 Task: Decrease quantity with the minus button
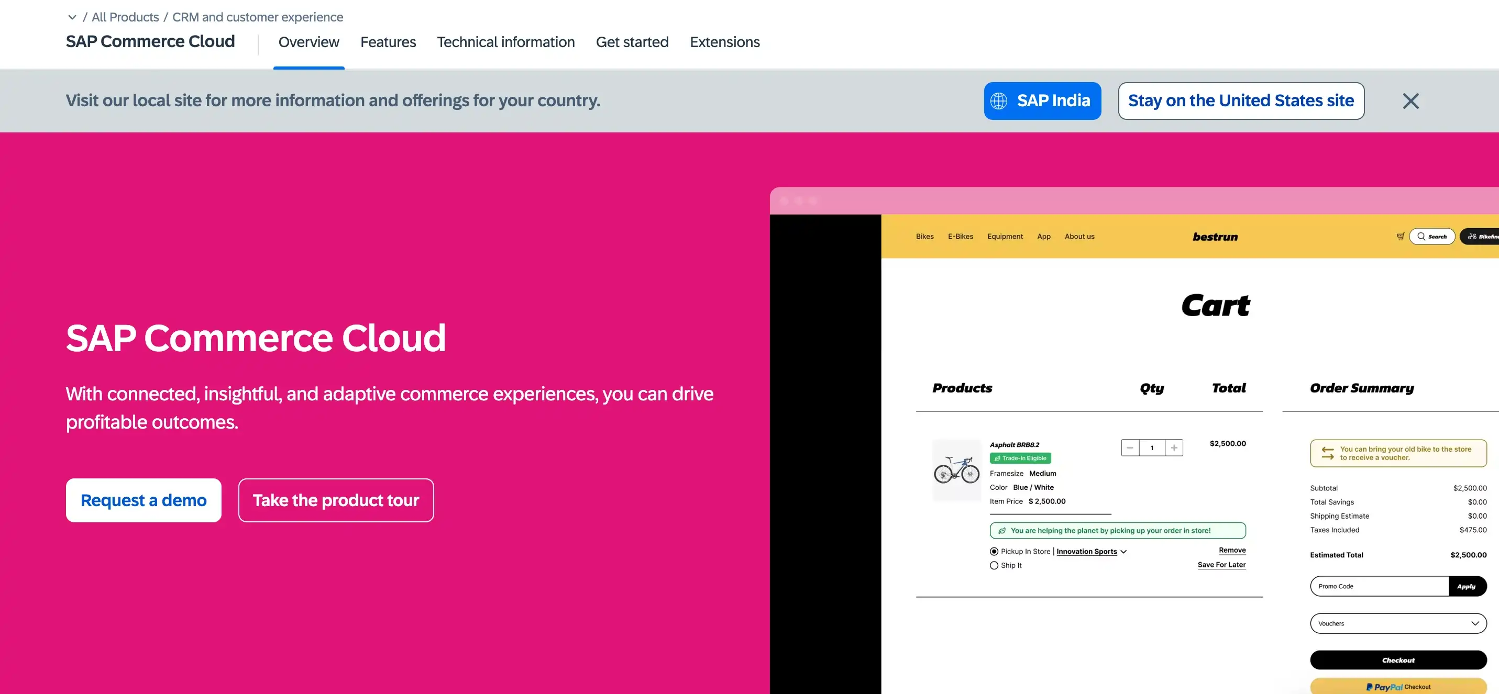(1129, 447)
